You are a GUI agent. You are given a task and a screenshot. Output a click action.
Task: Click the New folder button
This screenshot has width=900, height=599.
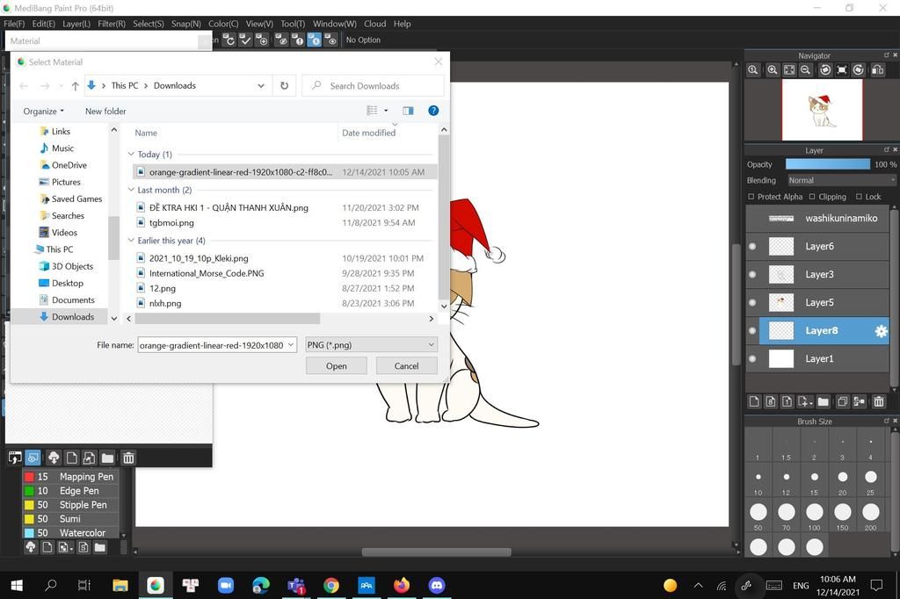click(x=105, y=112)
